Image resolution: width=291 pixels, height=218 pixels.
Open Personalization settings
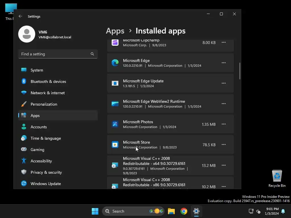58,104
